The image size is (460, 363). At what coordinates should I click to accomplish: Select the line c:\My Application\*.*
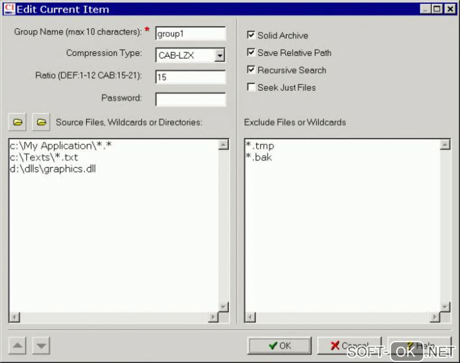(61, 146)
